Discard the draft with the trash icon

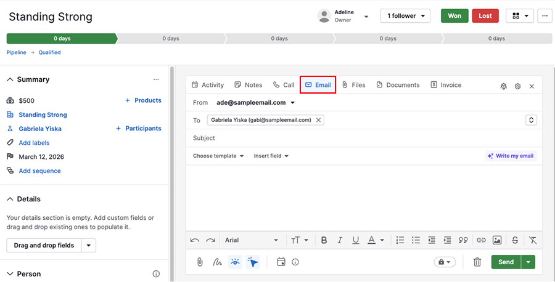point(477,262)
